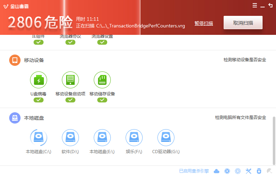Click the cloud engine icon in status bar
The width and height of the screenshot is (276, 176).
tap(217, 171)
